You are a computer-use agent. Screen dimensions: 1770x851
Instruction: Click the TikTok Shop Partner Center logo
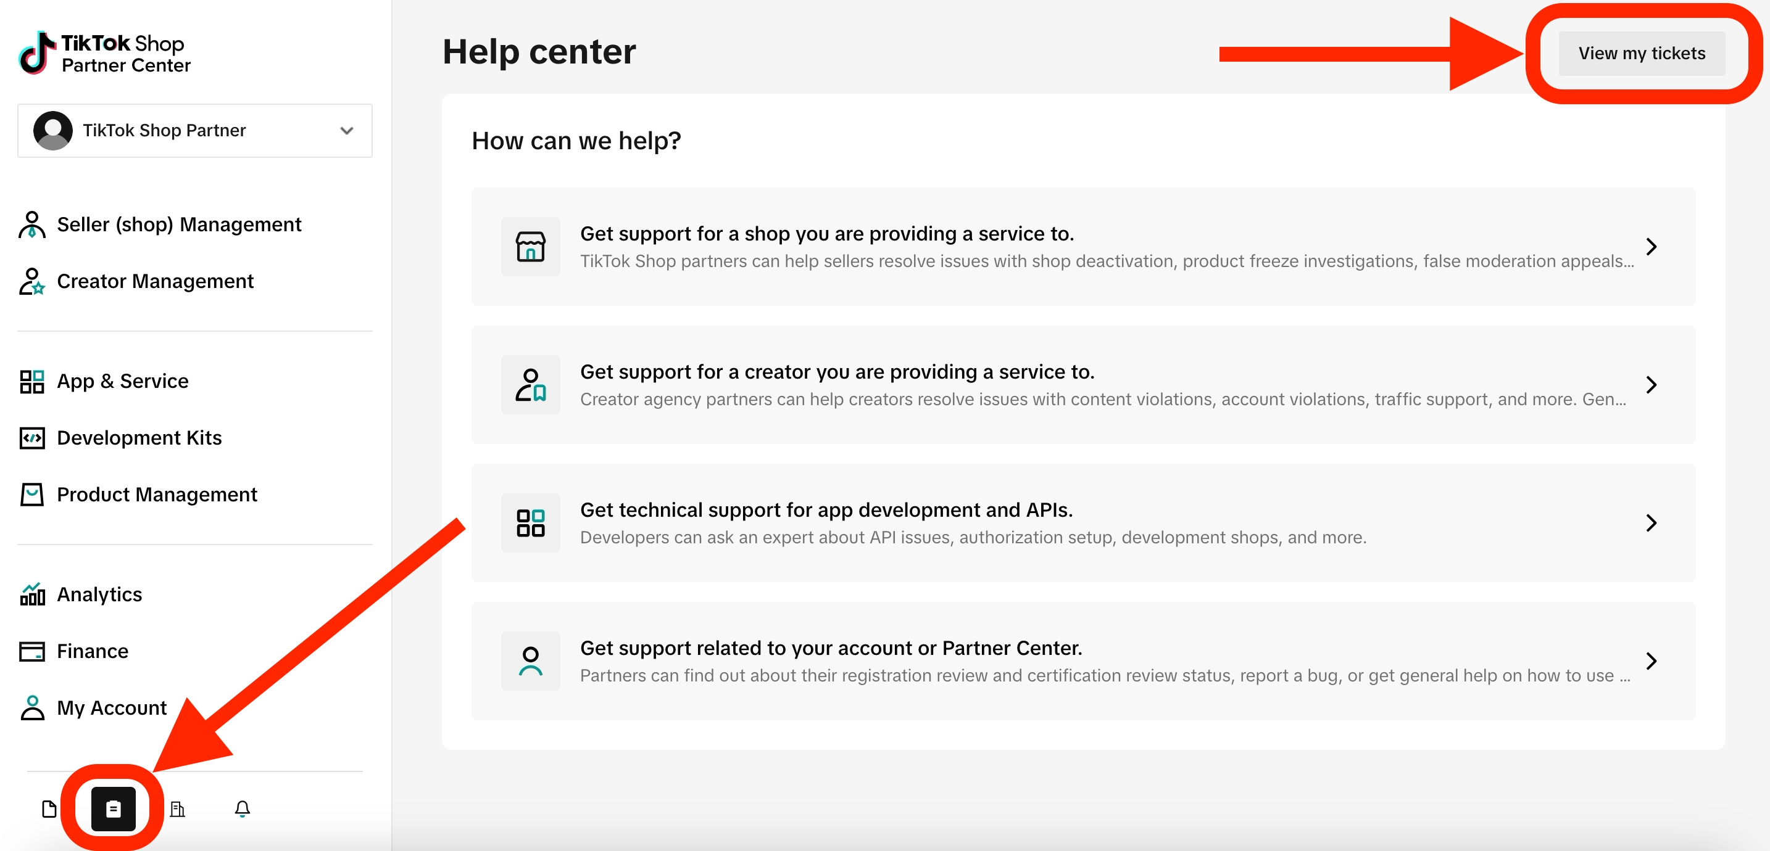(104, 53)
